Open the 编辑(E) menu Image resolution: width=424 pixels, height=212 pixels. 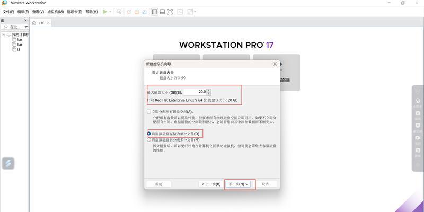pyautogui.click(x=23, y=12)
